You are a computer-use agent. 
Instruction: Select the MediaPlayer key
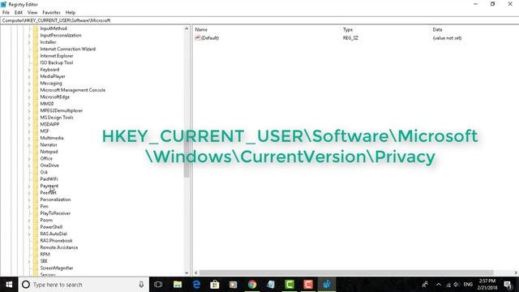pos(53,76)
